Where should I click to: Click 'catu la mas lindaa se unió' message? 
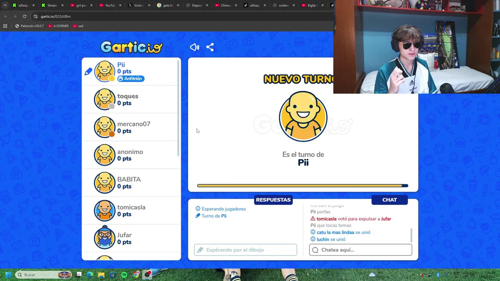tap(340, 232)
